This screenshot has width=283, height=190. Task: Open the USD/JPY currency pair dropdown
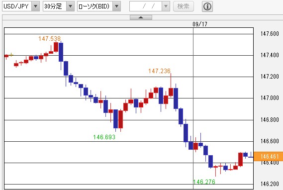click(35, 6)
